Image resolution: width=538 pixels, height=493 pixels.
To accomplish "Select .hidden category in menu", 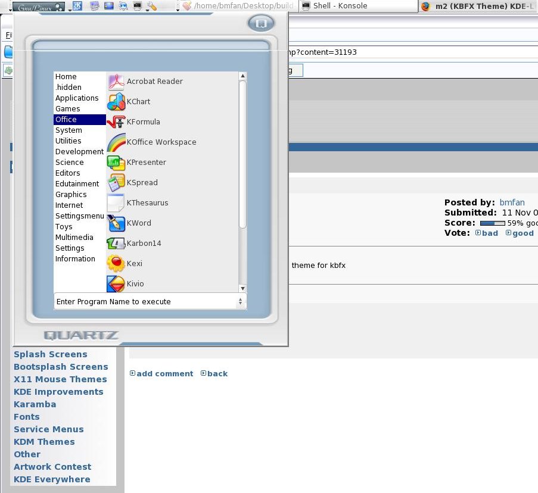I will coord(80,87).
